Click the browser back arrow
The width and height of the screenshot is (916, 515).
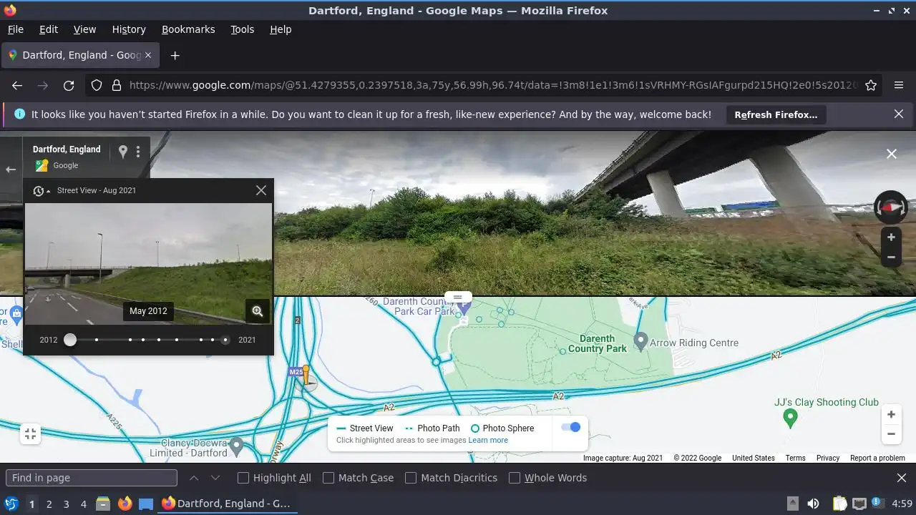click(17, 85)
